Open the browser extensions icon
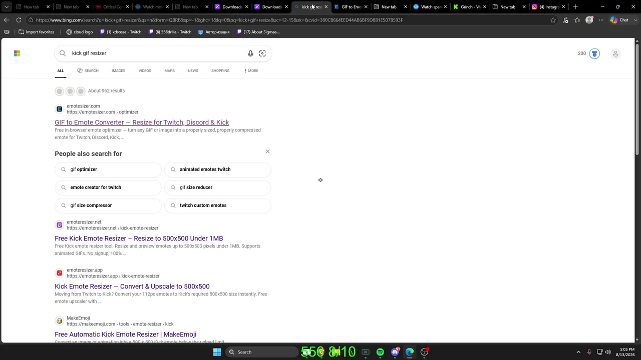The image size is (641, 360). 565,20
